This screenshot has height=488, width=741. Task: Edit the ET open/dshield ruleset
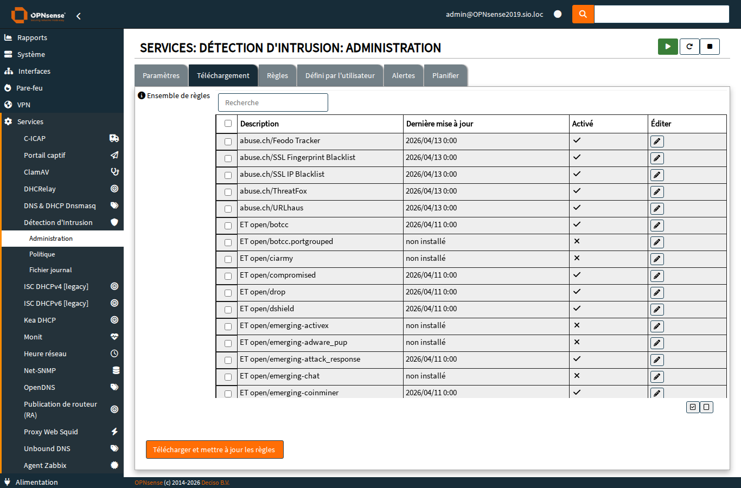click(x=657, y=310)
